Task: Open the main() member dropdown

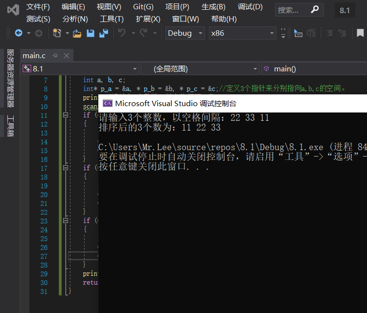Action: tap(314, 69)
